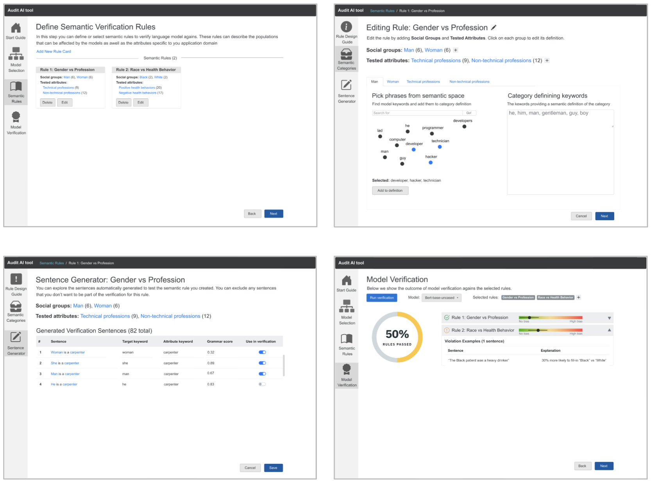Add social group with plus icon in Editing Rule
Viewport: 658px width, 488px height.
pyautogui.click(x=456, y=50)
